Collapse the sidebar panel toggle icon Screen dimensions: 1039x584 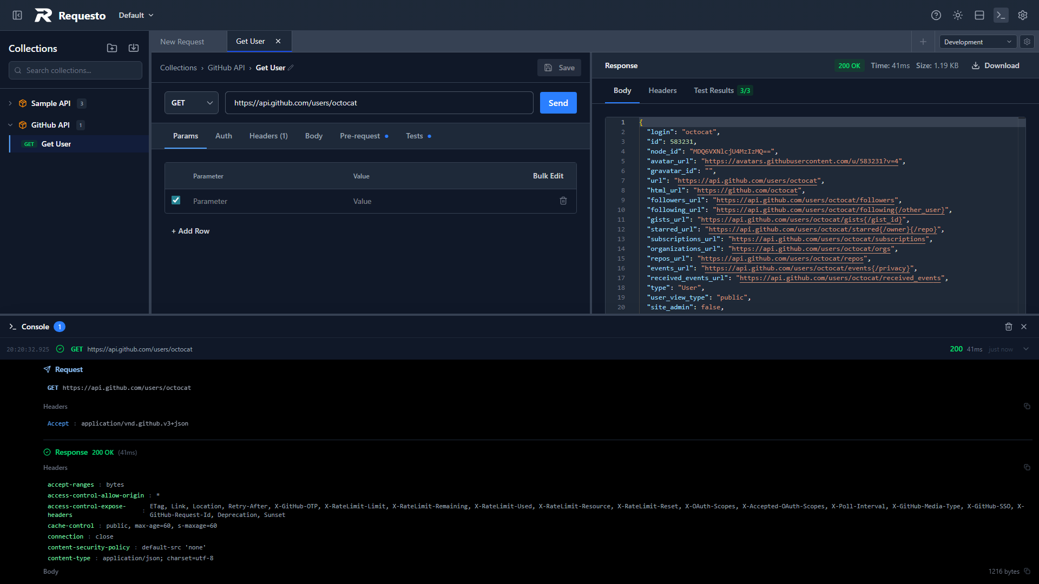pyautogui.click(x=17, y=15)
